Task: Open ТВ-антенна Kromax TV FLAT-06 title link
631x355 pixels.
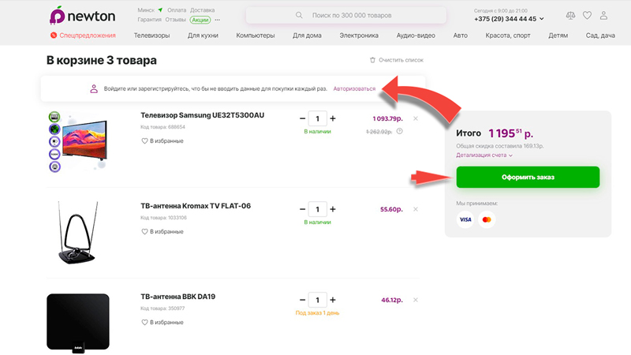Action: [x=196, y=206]
